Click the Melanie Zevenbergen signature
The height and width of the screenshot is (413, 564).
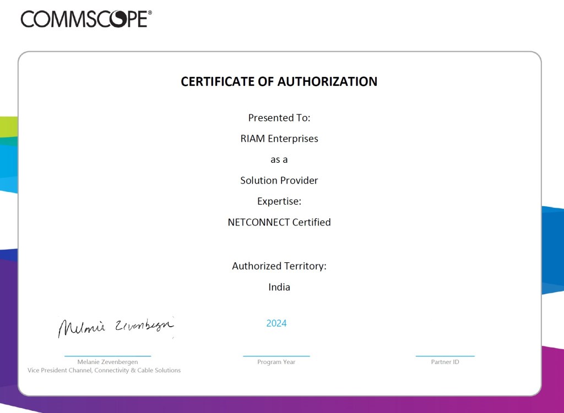point(116,326)
